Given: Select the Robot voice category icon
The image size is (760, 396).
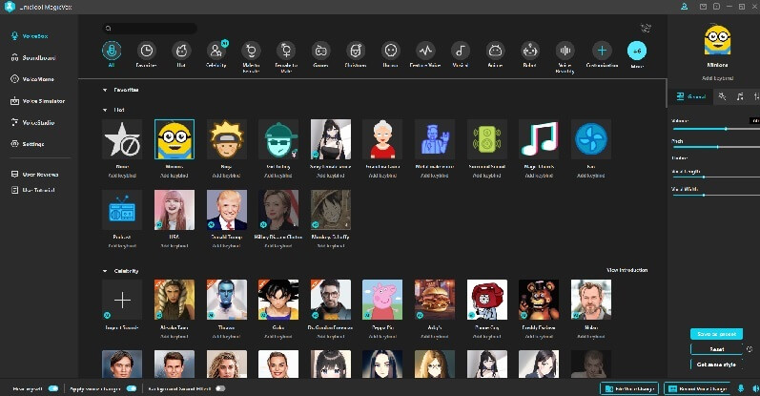Looking at the screenshot, I should click(528, 51).
